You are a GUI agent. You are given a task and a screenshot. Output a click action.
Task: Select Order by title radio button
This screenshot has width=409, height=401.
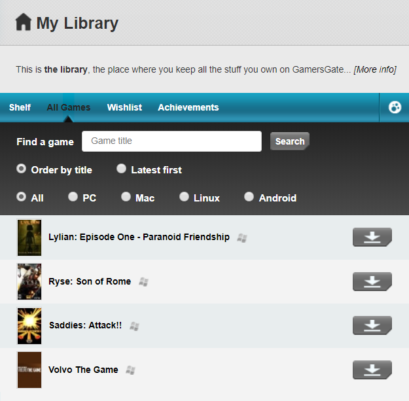point(22,169)
